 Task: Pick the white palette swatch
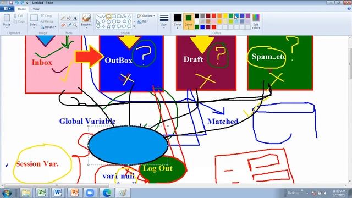(197, 21)
